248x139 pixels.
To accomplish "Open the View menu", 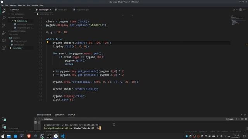I will pyautogui.click(x=20, y=5).
